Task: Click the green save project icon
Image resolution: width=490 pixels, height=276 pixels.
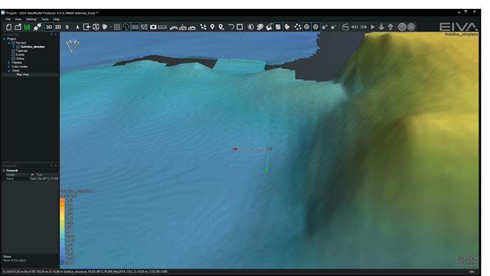Action: (x=28, y=27)
